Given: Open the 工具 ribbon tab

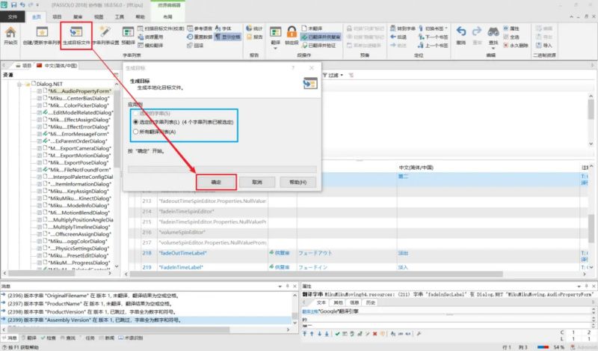Looking at the screenshot, I should pyautogui.click(x=120, y=15).
